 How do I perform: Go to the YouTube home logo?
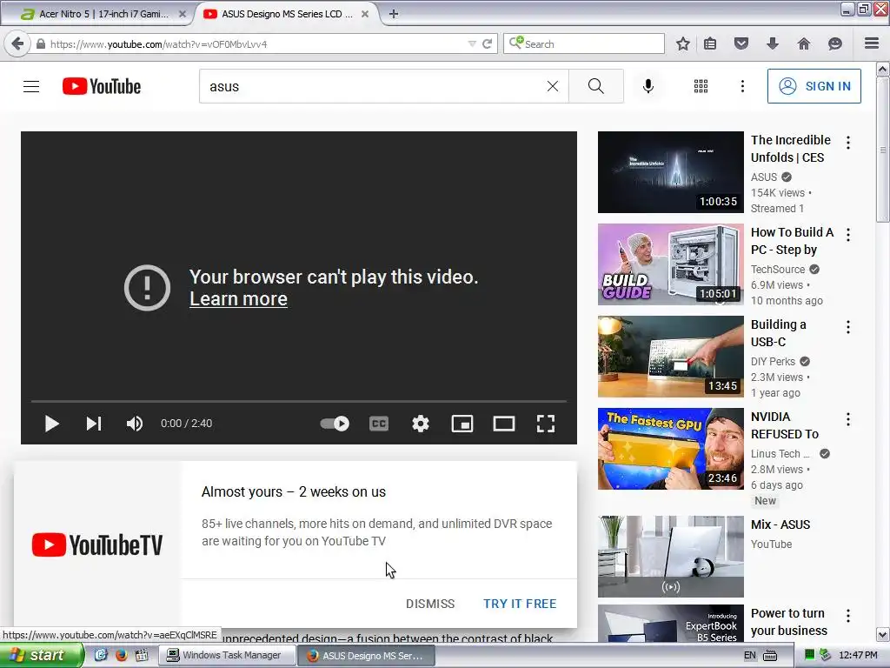click(x=102, y=86)
